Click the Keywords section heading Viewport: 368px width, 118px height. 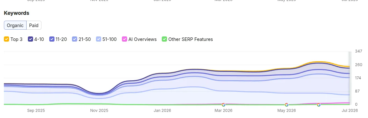click(x=17, y=13)
